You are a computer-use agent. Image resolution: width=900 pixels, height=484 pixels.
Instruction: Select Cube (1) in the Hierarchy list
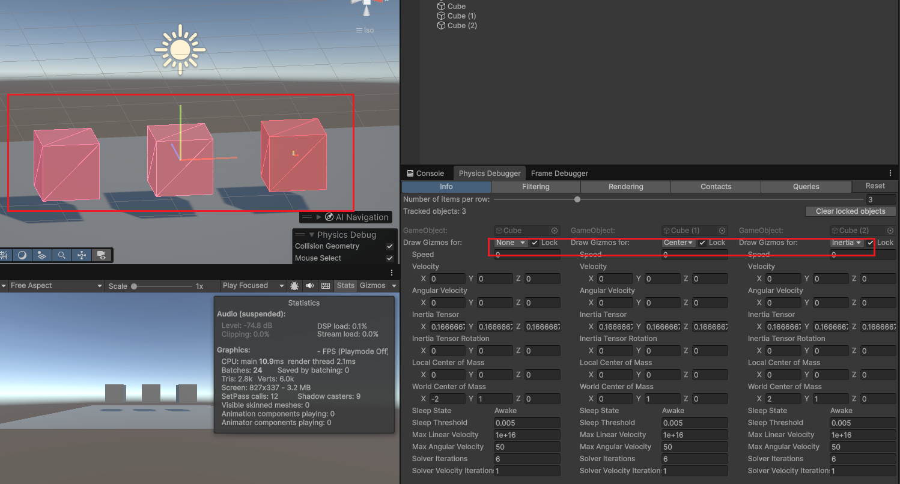(461, 16)
